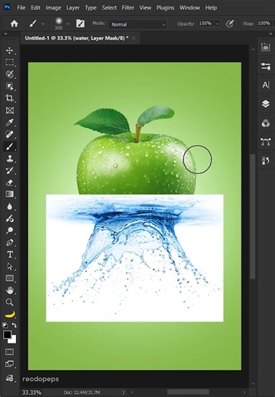This screenshot has width=275, height=397.
Task: Open the View menu
Action: [x=145, y=8]
